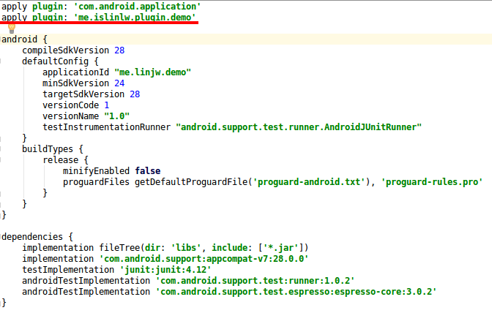The width and height of the screenshot is (492, 313).
Task: Click the minSdkVersion value 24
Action: pyautogui.click(x=119, y=83)
